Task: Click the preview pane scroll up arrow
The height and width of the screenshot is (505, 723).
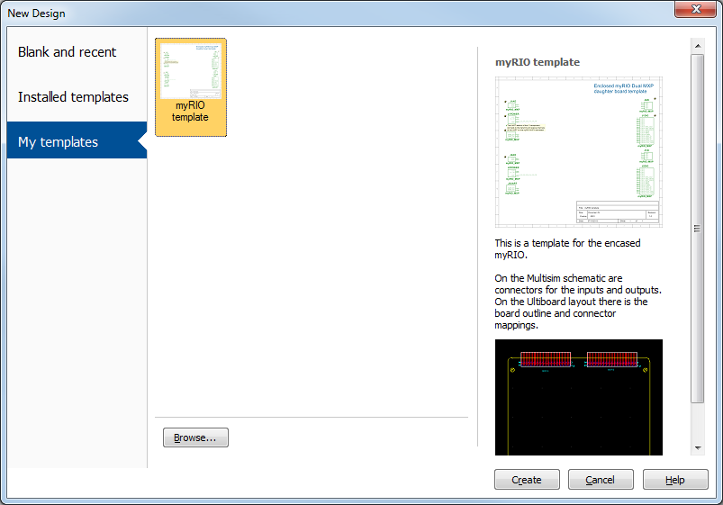Action: click(698, 46)
